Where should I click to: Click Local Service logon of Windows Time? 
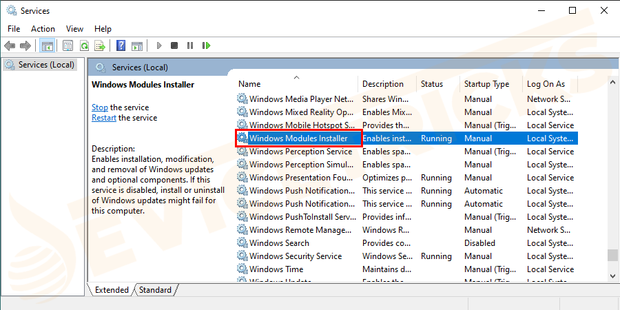click(x=550, y=269)
